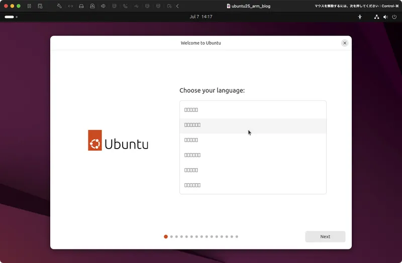Click the shared folder icon in toolbar
Viewport: 402px width, 263px height.
click(169, 6)
